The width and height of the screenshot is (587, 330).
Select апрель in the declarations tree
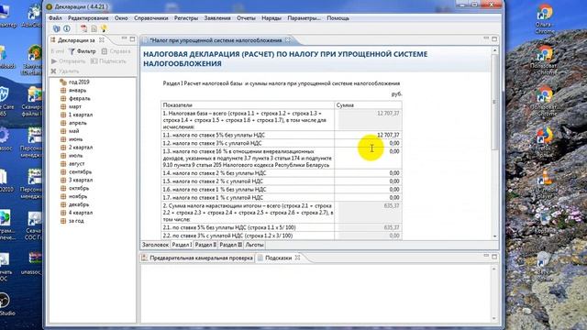point(77,123)
